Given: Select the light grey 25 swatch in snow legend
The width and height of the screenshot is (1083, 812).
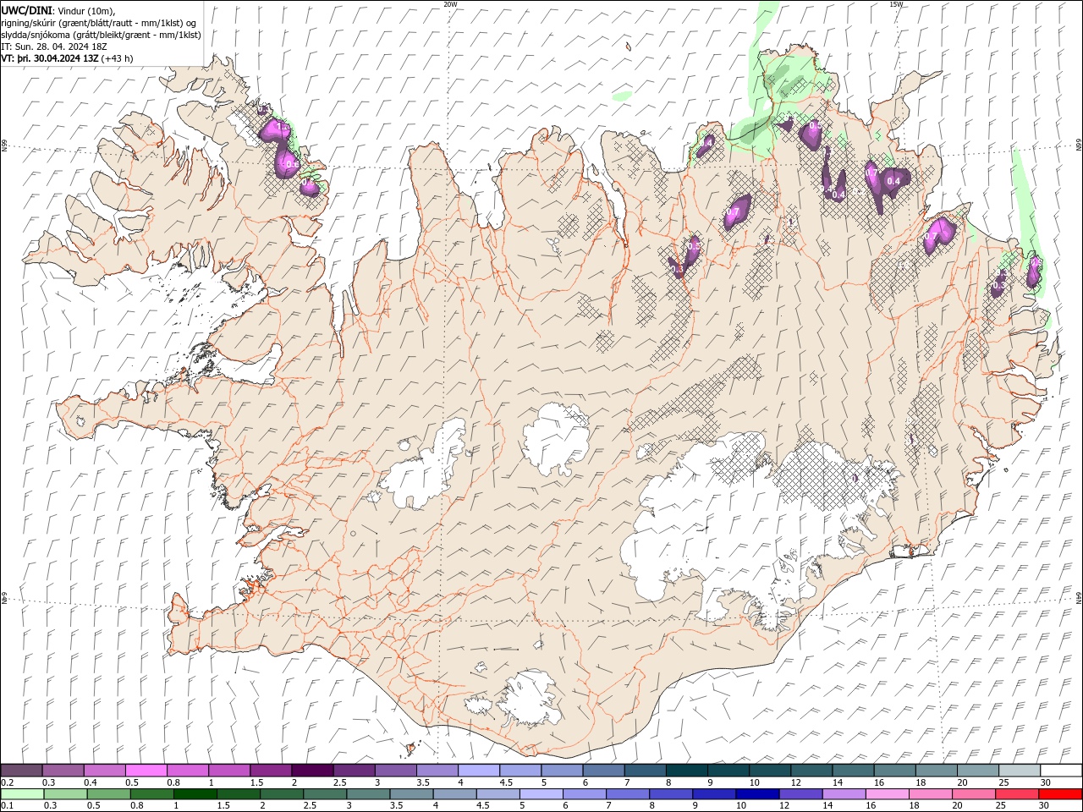Looking at the screenshot, I should tap(1020, 771).
